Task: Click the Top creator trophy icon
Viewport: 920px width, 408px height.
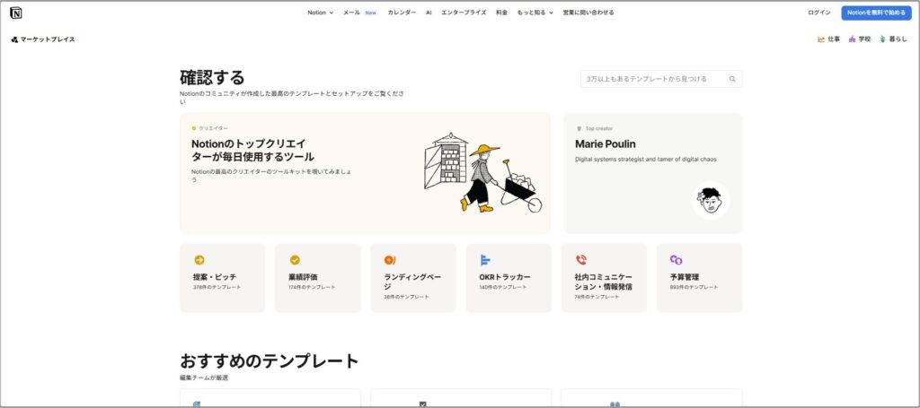Action: tap(579, 128)
